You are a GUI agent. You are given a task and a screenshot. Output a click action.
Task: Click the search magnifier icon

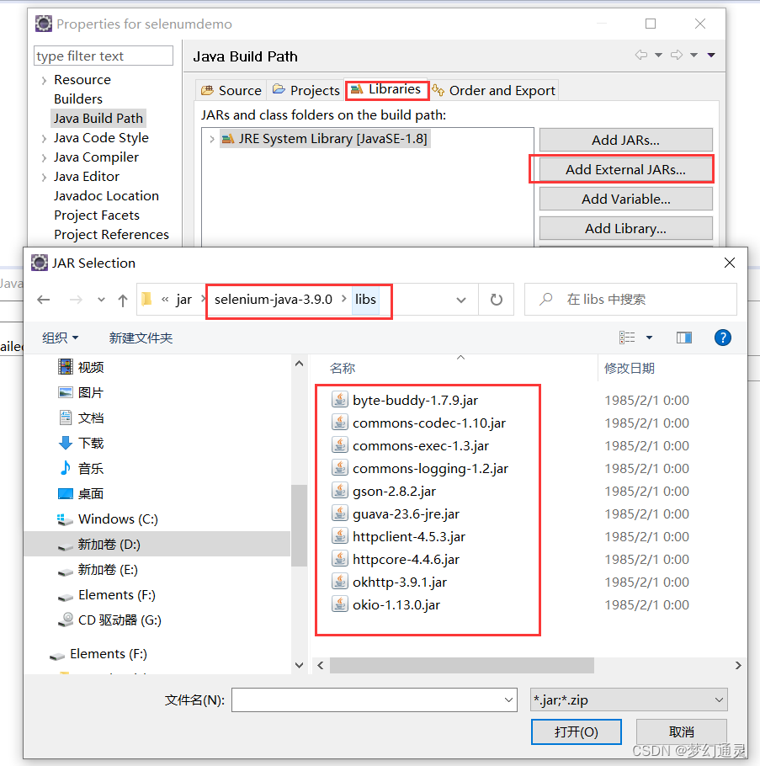pyautogui.click(x=545, y=299)
